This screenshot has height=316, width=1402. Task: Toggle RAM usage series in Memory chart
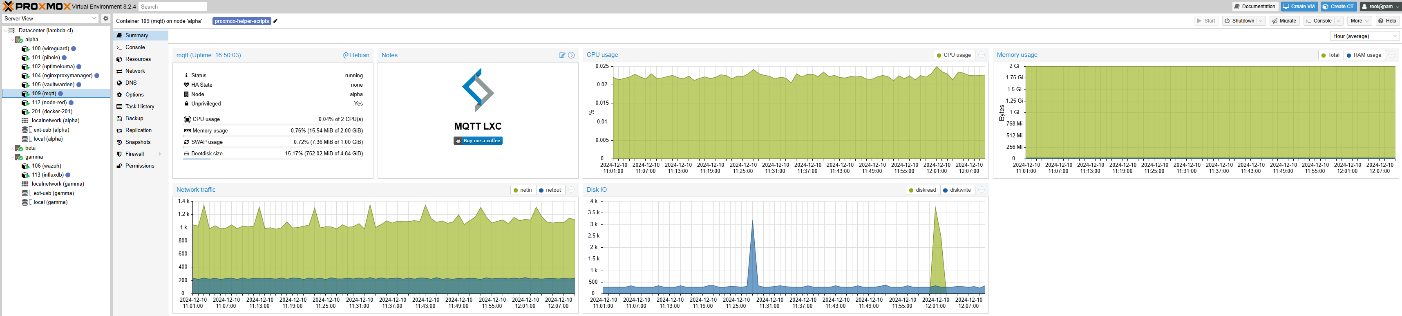[1363, 55]
